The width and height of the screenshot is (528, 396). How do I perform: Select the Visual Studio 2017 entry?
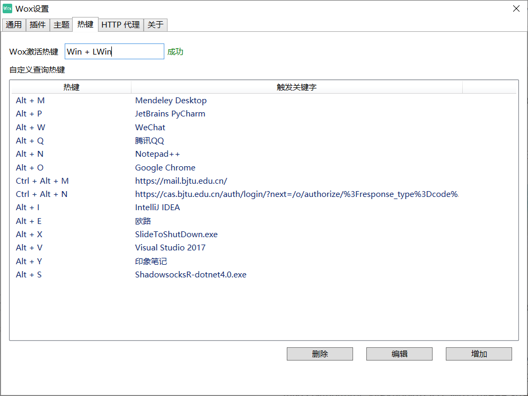click(170, 248)
